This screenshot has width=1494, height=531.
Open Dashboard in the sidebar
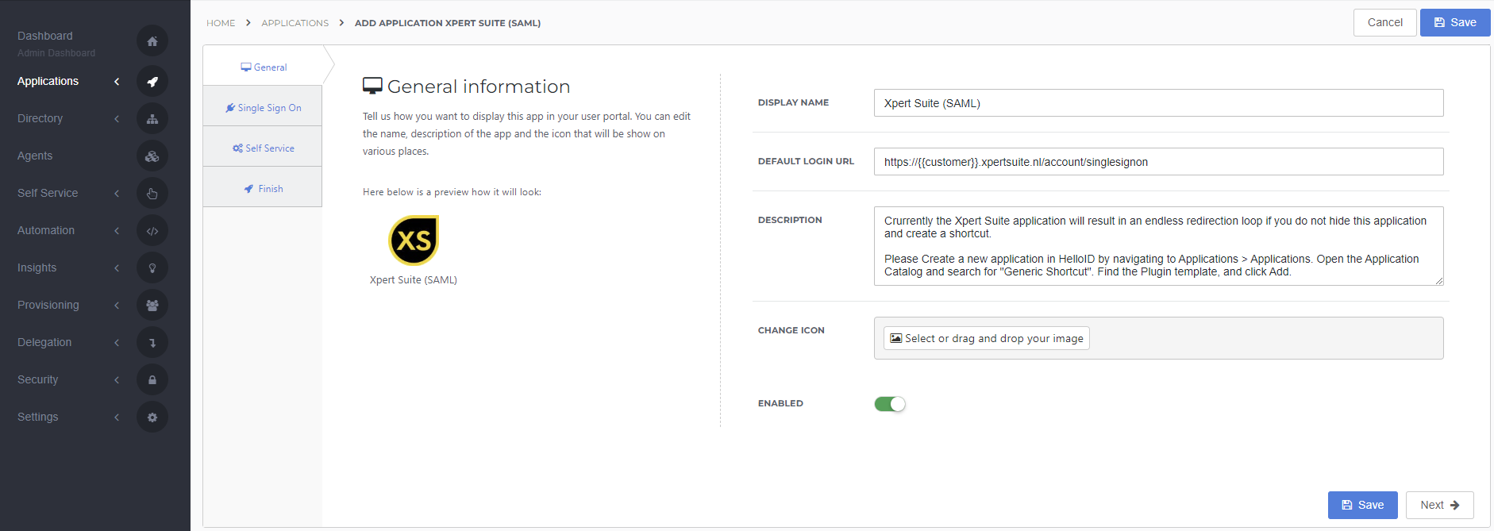(x=45, y=36)
